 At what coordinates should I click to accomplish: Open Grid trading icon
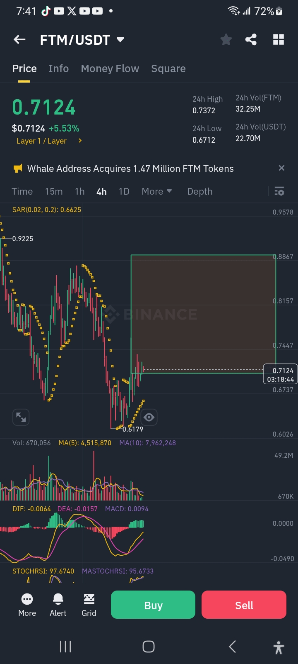[89, 605]
